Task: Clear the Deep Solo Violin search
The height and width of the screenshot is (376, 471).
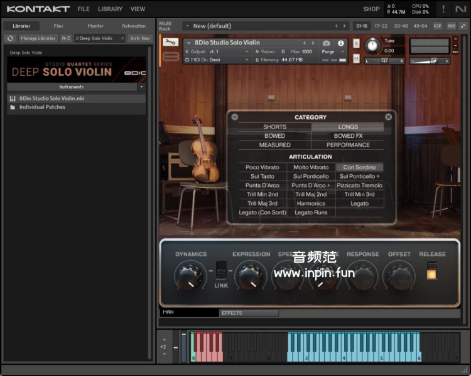Action: coord(121,38)
